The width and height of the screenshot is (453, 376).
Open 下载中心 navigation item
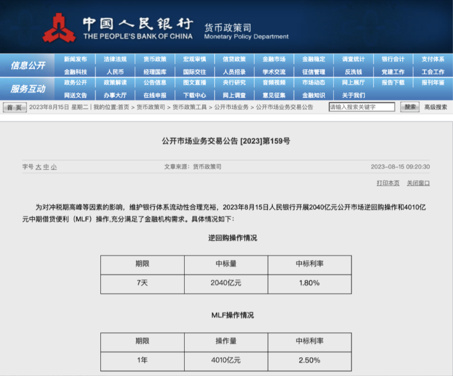pos(195,95)
